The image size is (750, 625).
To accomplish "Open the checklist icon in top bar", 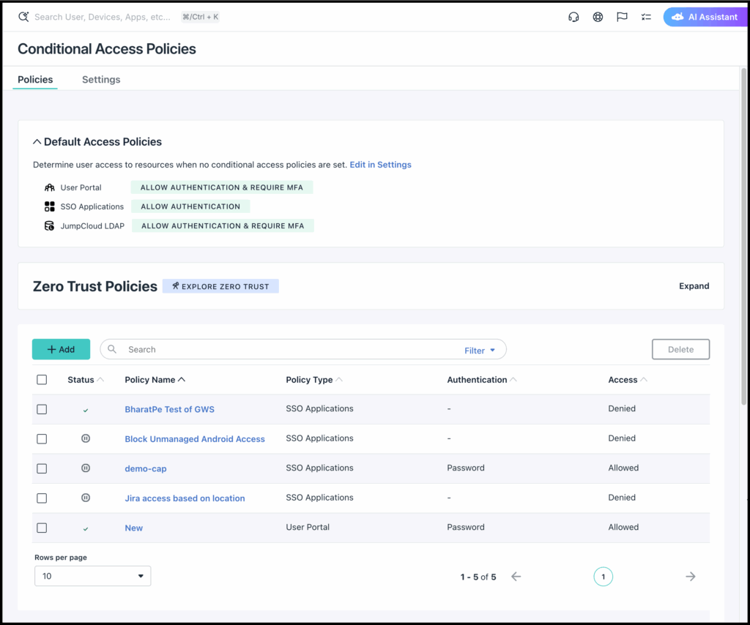I will (646, 17).
